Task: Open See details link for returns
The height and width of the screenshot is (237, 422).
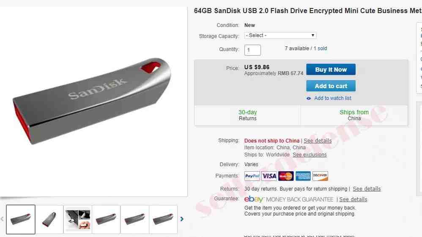Action: pyautogui.click(x=367, y=189)
